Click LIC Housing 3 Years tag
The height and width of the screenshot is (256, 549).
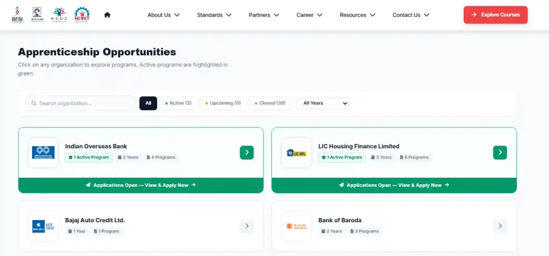381,157
